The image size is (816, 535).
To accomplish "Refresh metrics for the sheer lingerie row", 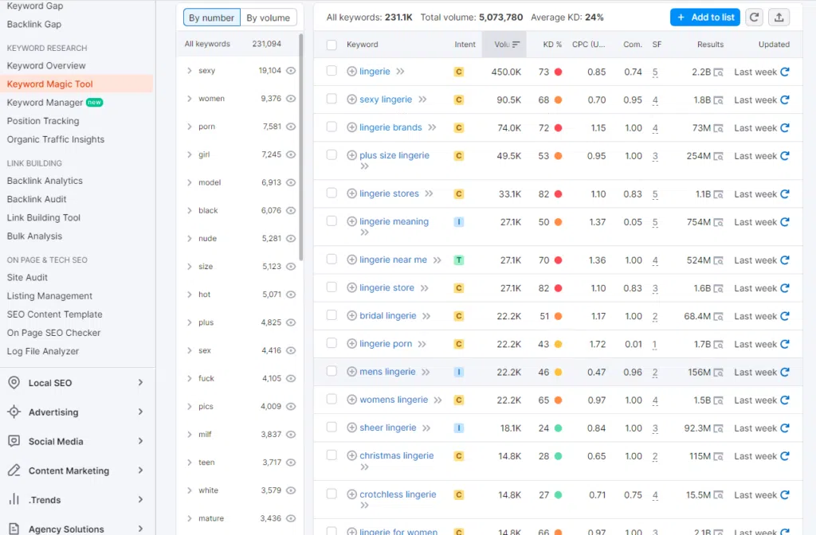I will pos(785,428).
